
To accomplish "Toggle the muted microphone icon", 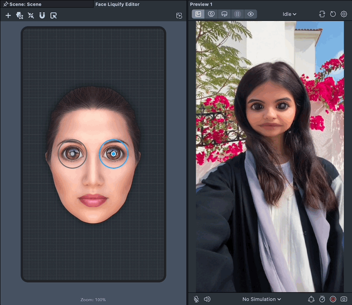I will 196,299.
